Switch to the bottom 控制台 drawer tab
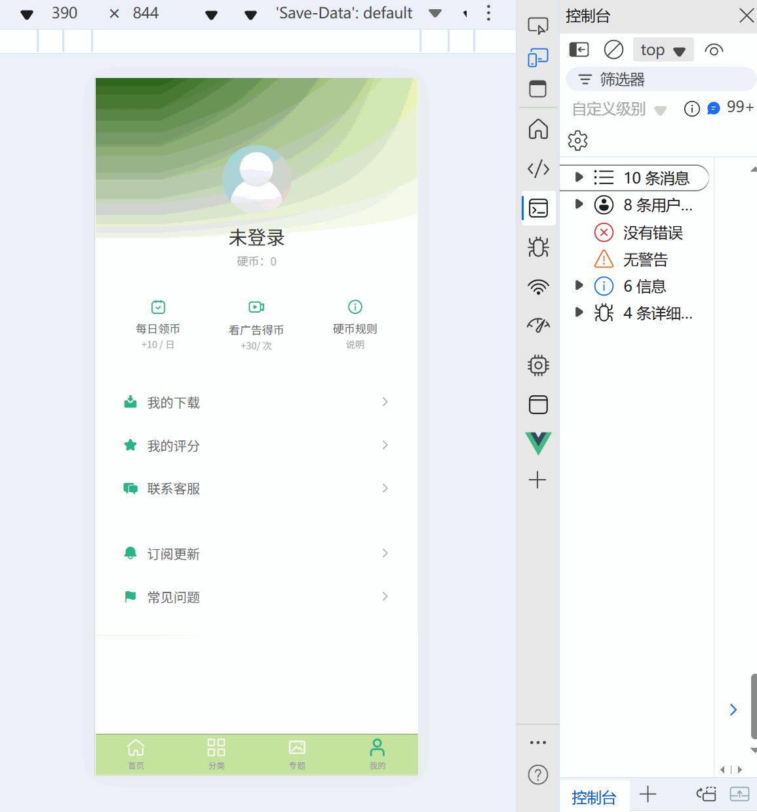 click(594, 797)
